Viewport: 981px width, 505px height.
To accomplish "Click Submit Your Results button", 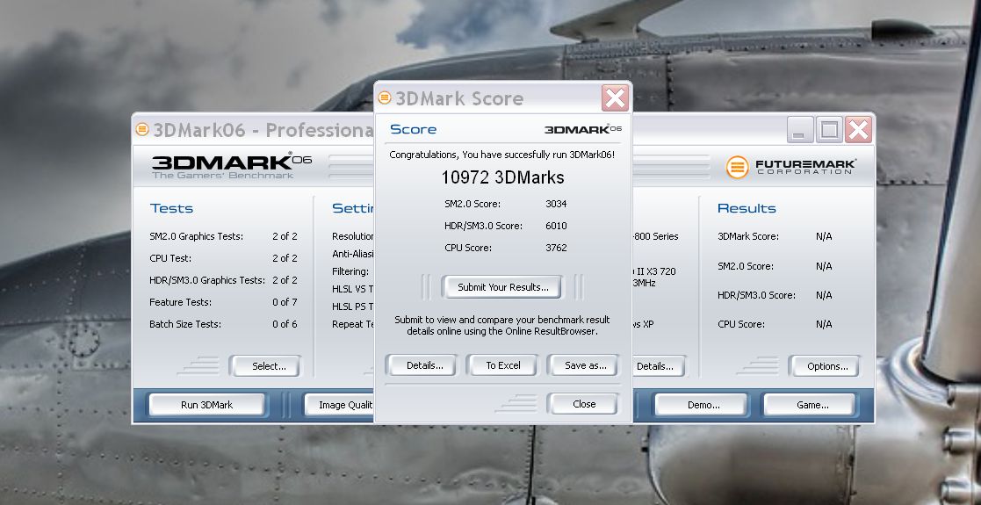I will [x=503, y=287].
